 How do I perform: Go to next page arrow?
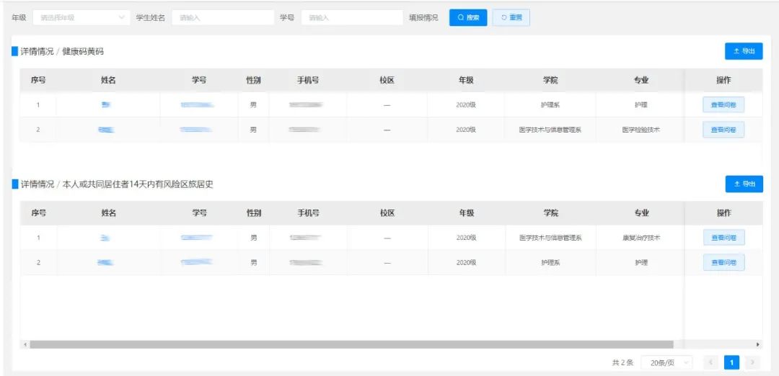click(752, 363)
